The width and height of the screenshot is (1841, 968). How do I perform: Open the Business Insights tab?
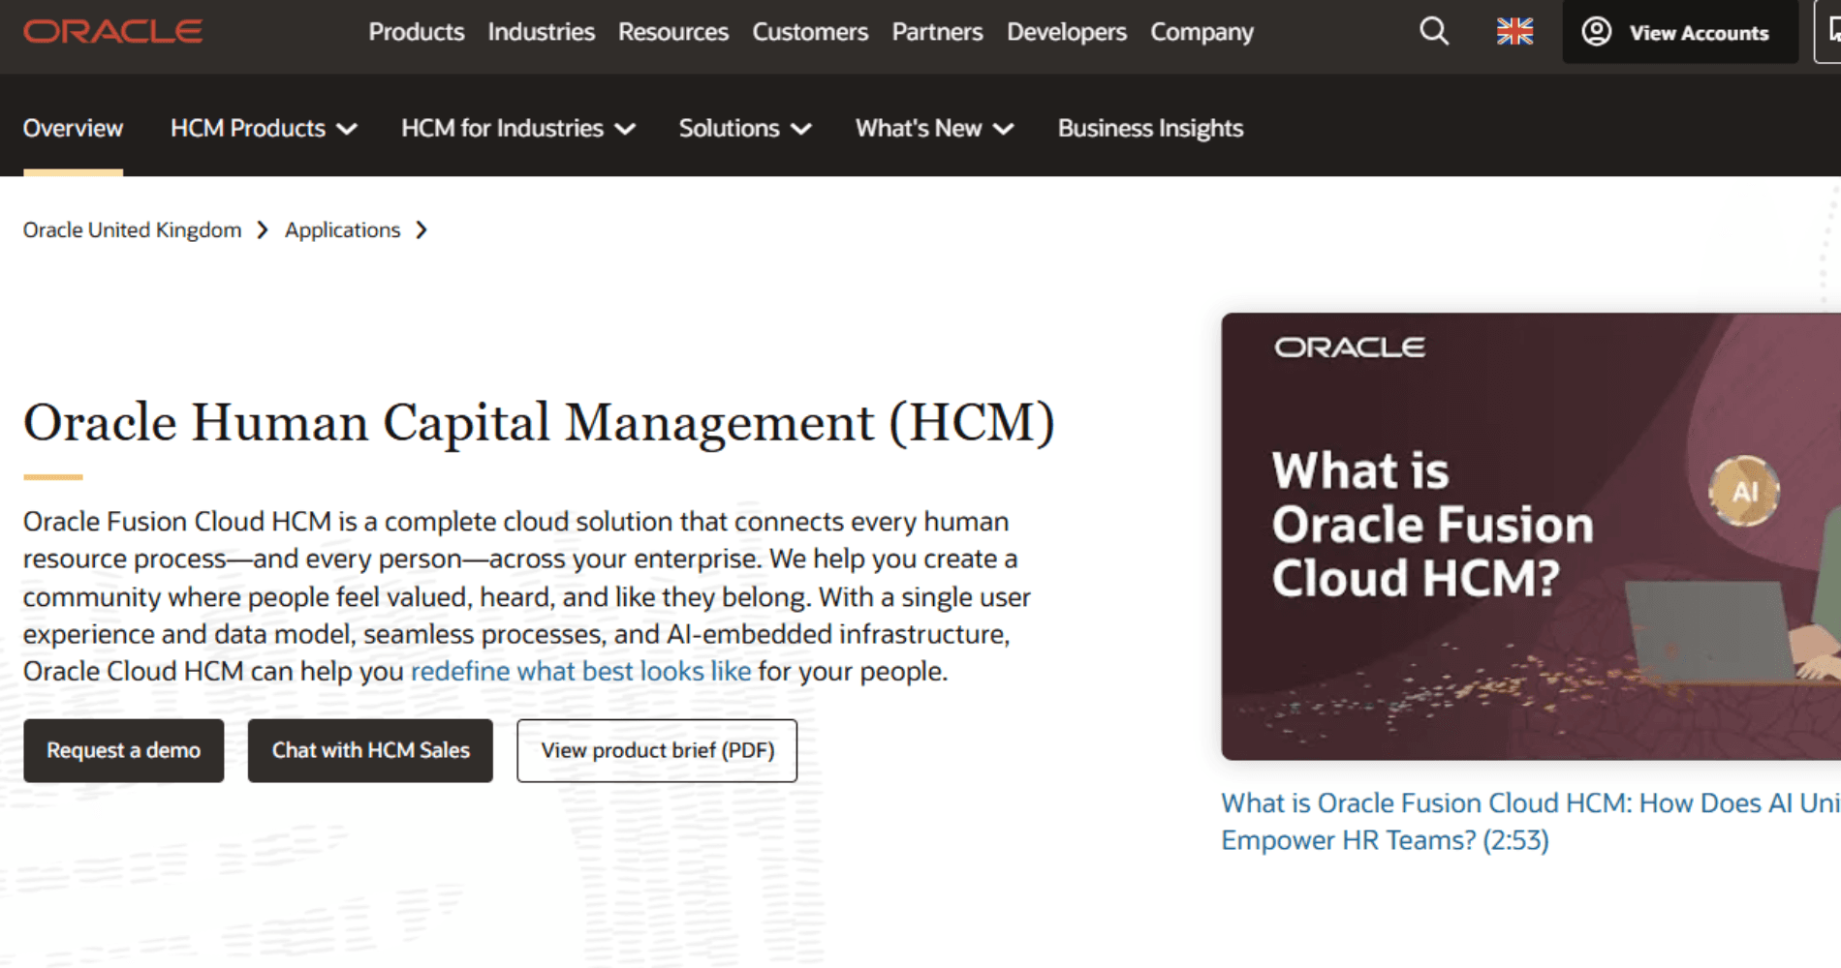[1150, 129]
